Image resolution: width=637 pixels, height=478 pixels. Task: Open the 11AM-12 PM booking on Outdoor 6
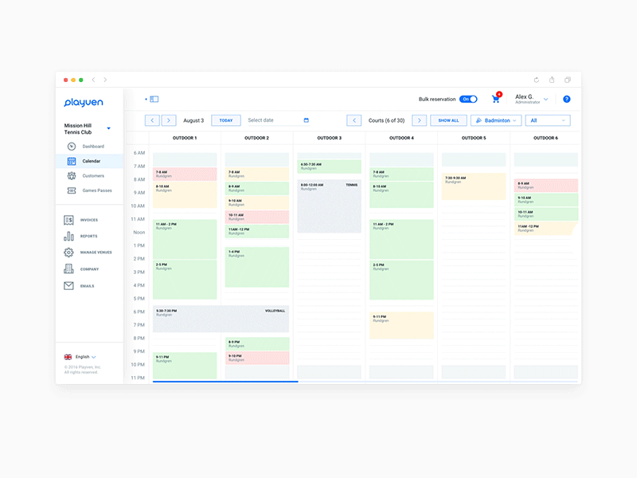[545, 229]
